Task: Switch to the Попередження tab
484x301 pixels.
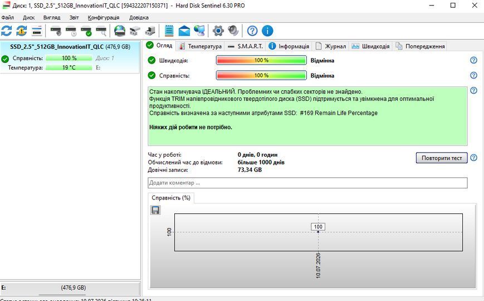Action: (x=420, y=46)
